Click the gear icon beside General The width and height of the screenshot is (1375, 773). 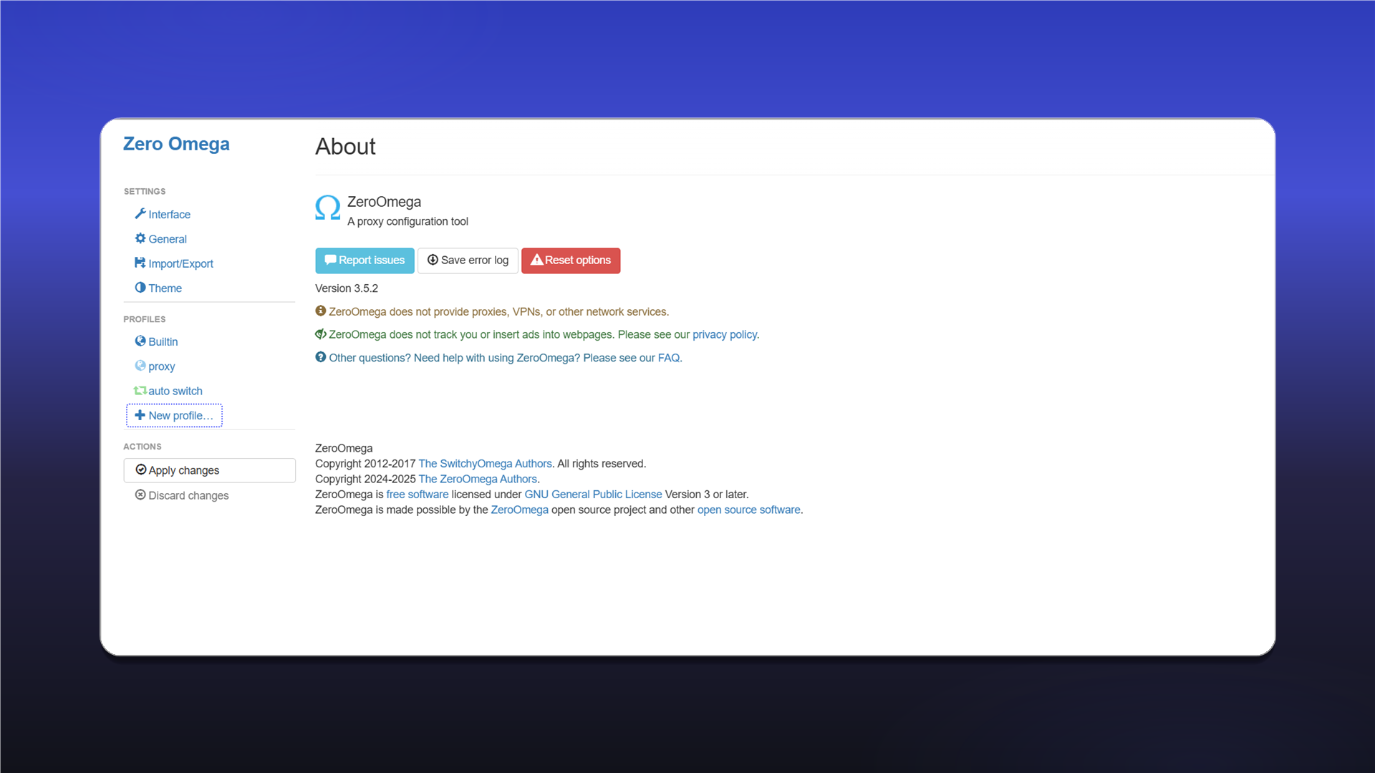(140, 238)
